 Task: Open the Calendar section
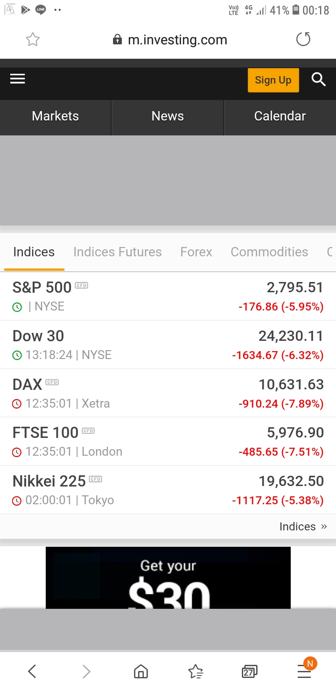point(280,116)
